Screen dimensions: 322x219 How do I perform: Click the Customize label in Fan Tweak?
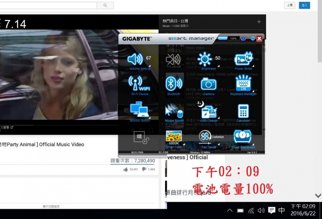pyautogui.click(x=218, y=137)
